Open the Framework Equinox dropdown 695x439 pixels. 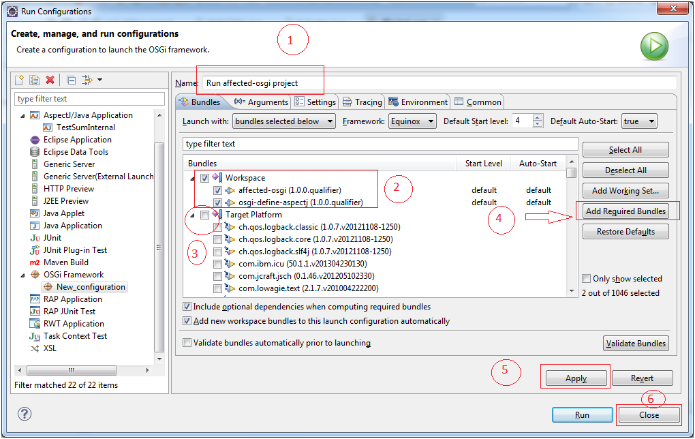click(x=412, y=121)
